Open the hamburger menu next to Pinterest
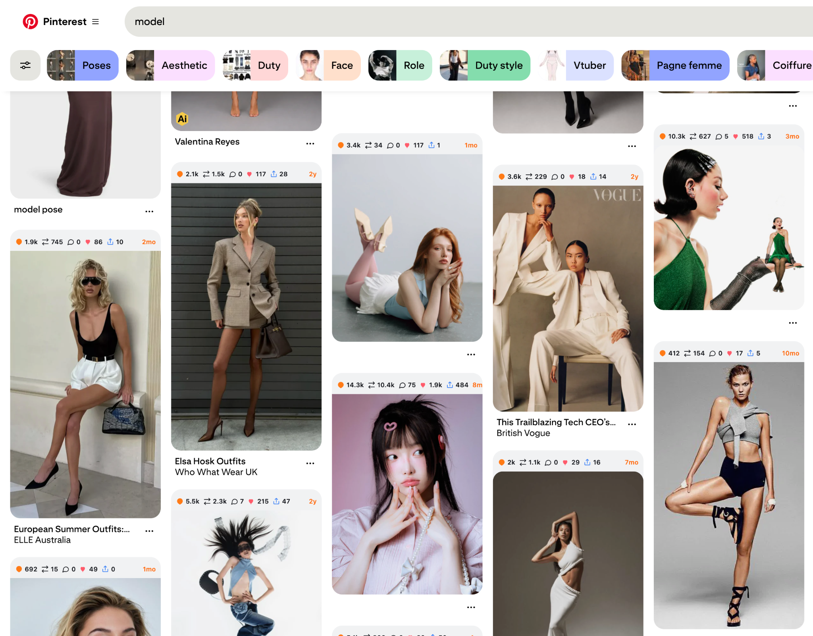 pyautogui.click(x=96, y=21)
